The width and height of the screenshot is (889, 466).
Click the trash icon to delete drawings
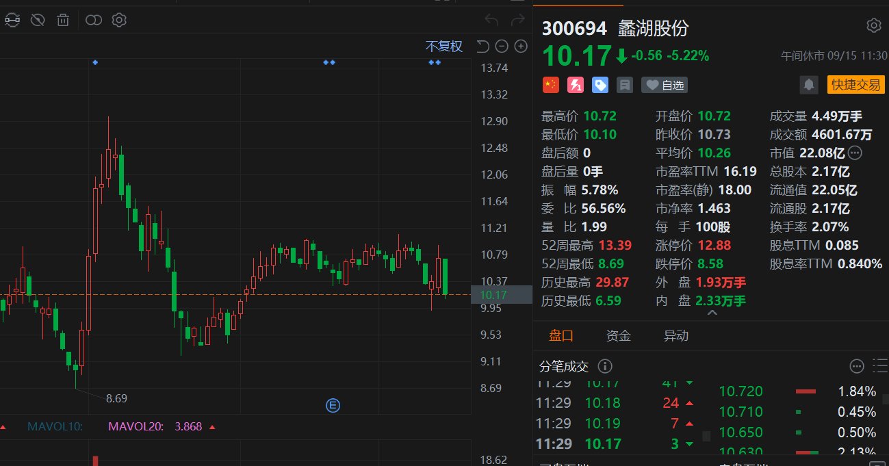63,20
